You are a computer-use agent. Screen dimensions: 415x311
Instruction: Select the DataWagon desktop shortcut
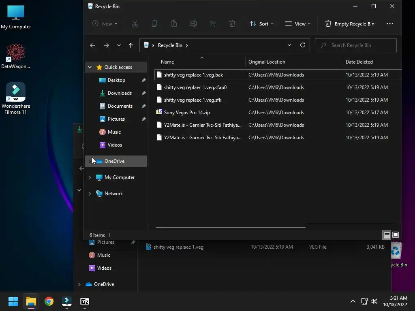pos(16,56)
